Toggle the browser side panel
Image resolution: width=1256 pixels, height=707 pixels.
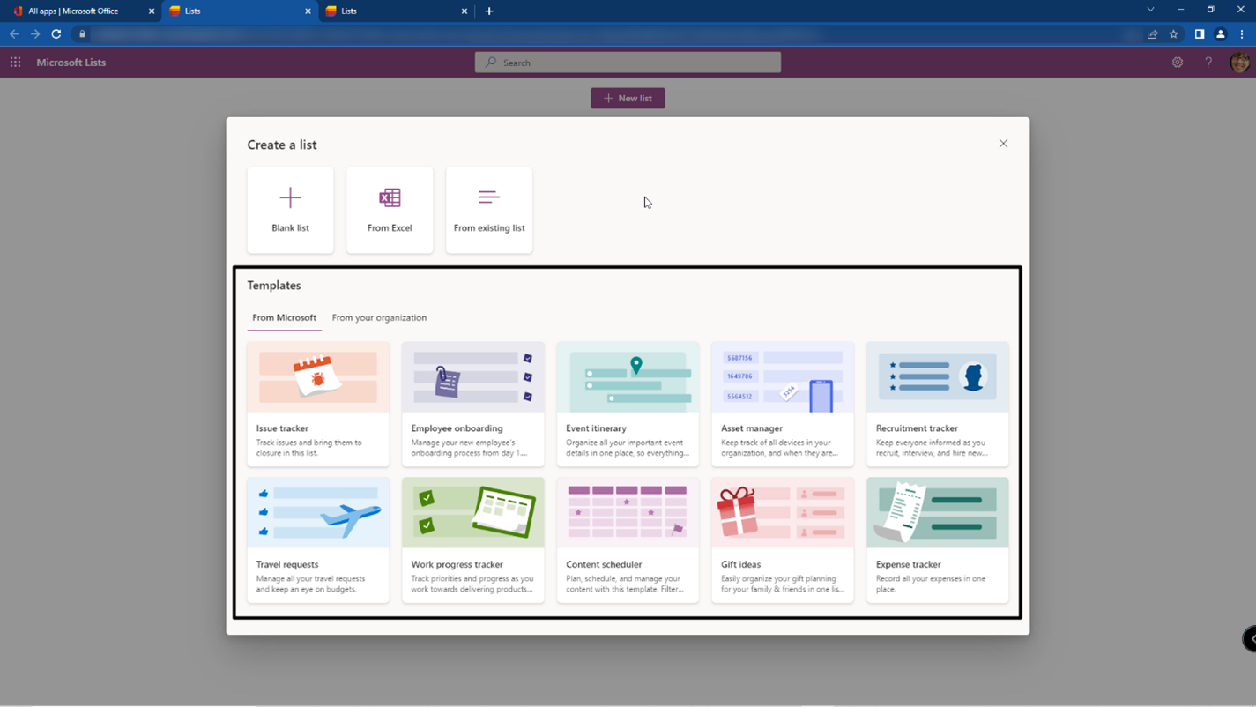pos(1200,34)
